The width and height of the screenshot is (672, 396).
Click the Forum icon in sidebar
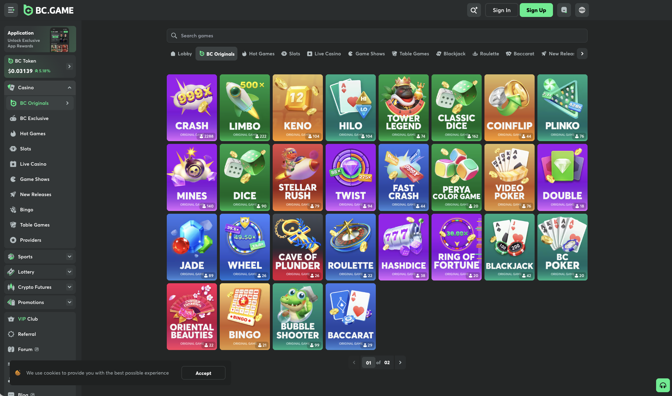tap(11, 349)
